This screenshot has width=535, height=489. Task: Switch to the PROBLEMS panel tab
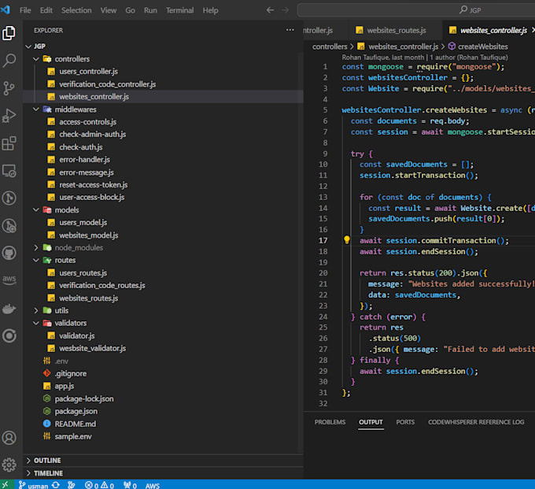point(330,422)
